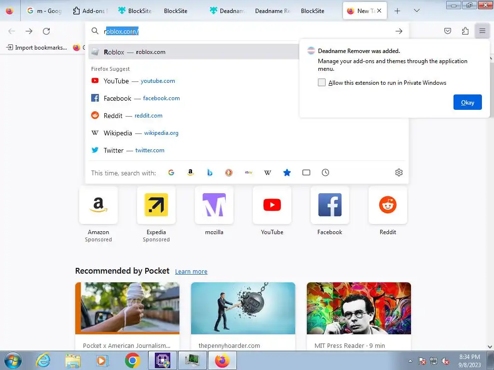This screenshot has width=494, height=370.
Task: Open Learn more link for Pocket
Action: coord(191,271)
